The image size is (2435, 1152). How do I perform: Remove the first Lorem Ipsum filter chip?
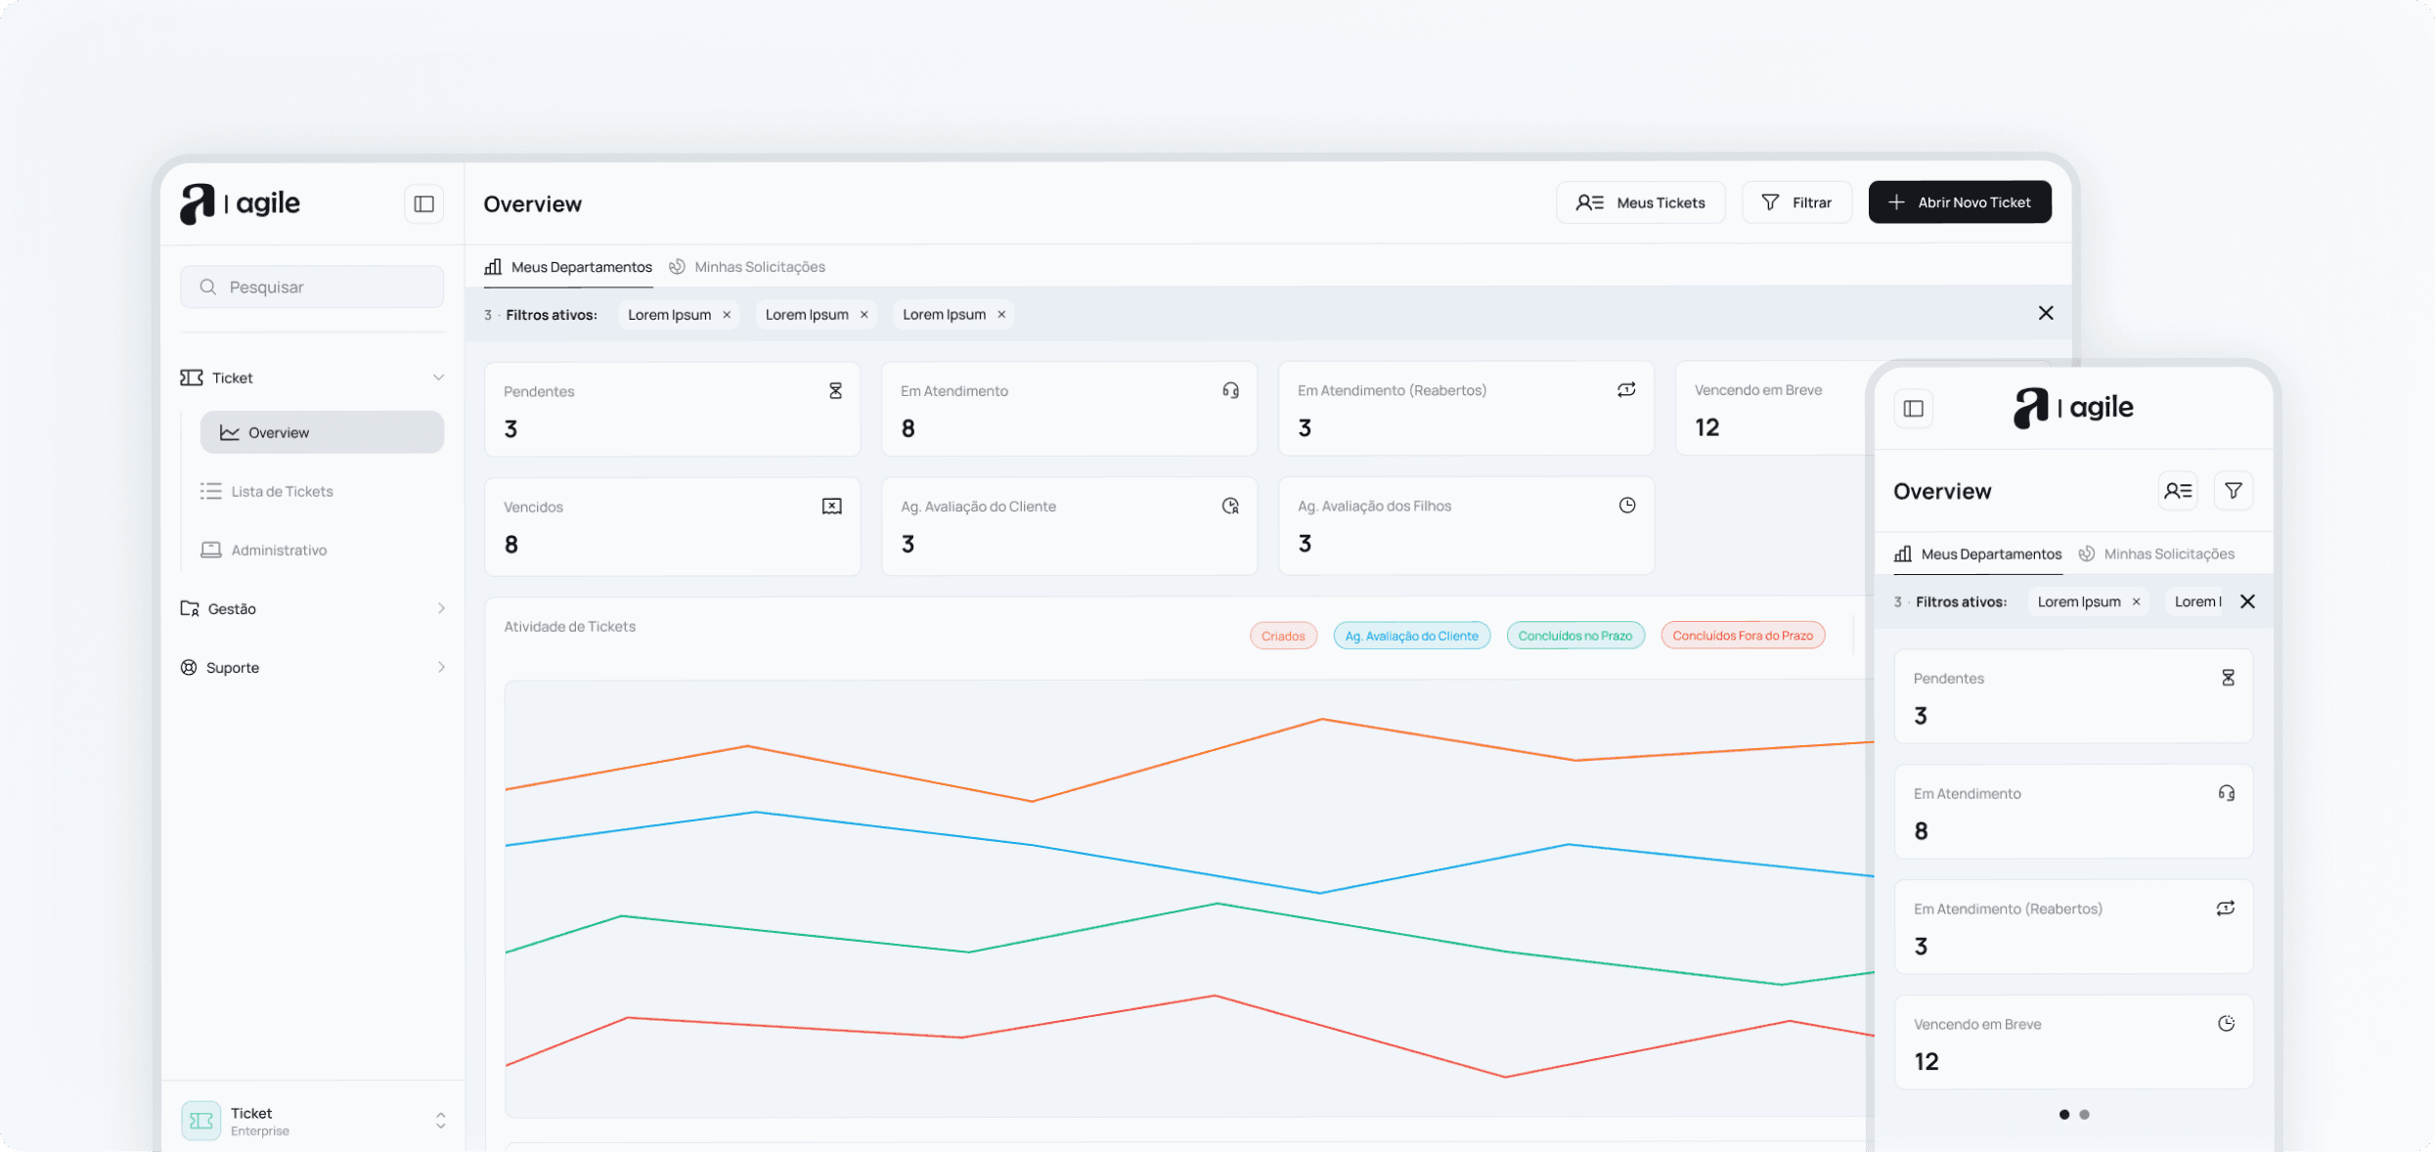(727, 315)
